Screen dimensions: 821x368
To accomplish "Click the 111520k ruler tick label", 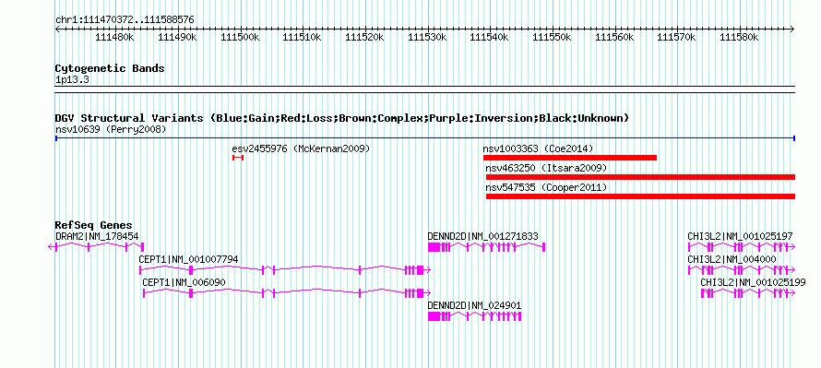I will click(x=364, y=37).
